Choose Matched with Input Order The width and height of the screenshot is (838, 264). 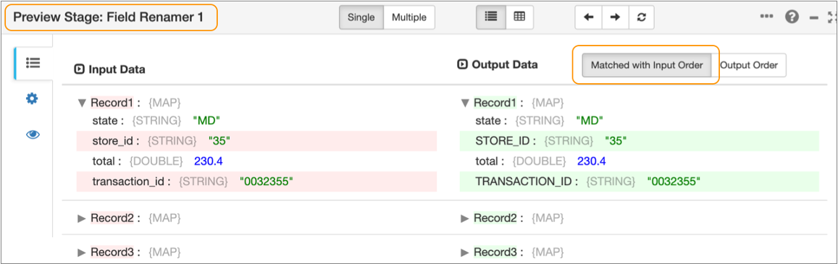647,66
